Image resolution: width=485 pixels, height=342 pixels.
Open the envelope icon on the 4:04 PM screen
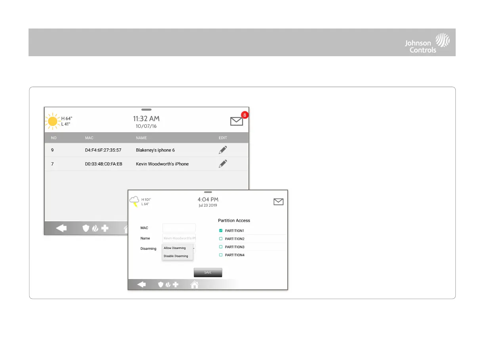(279, 202)
